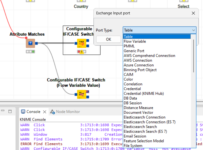Choose Document Vector port type
This screenshot has width=203, height=150.
(x=157, y=112)
